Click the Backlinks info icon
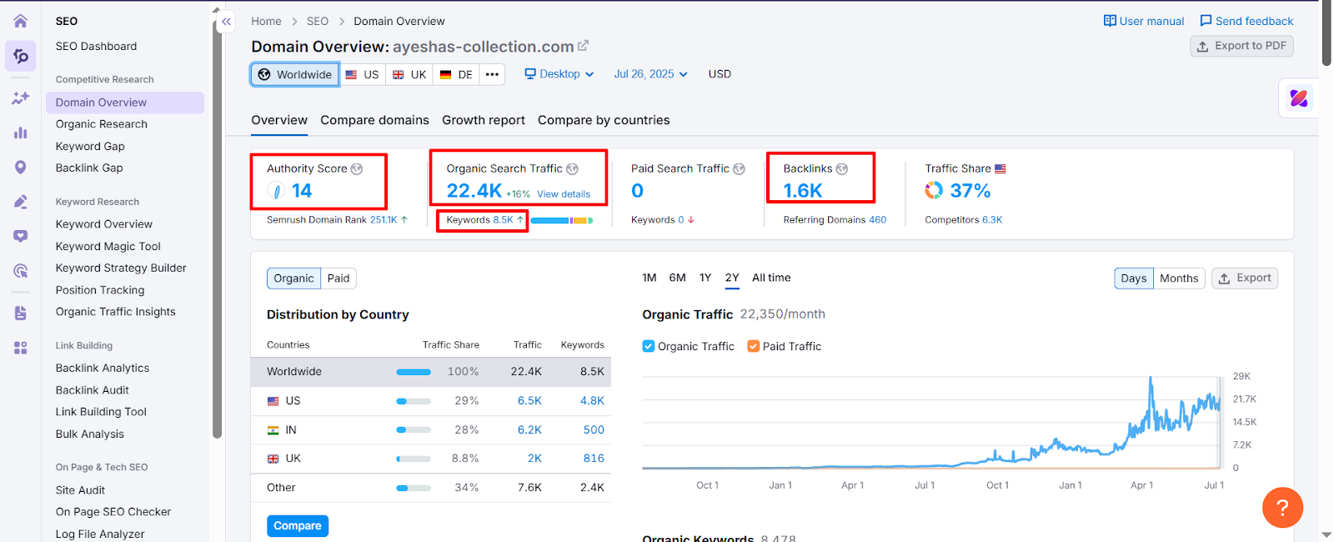 pyautogui.click(x=842, y=168)
